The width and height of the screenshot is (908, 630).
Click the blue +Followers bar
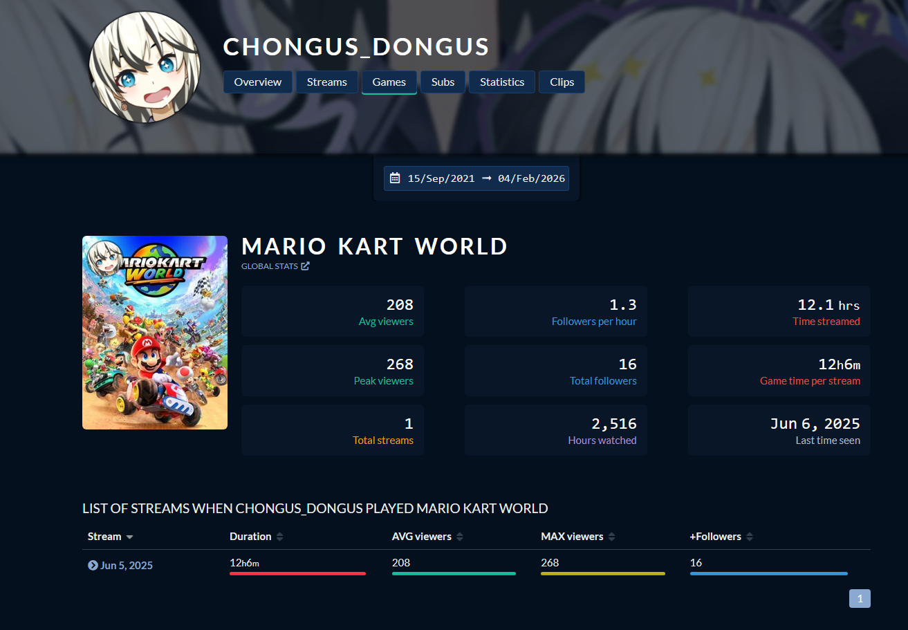(x=769, y=573)
